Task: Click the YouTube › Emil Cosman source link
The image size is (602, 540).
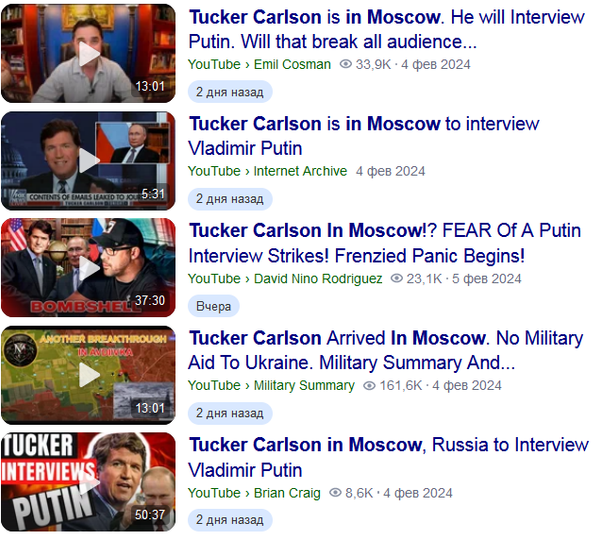Action: click(x=259, y=64)
